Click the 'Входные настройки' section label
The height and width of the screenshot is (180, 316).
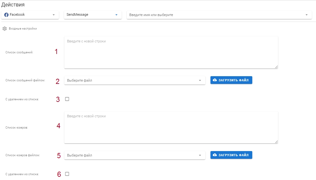pyautogui.click(x=23, y=29)
